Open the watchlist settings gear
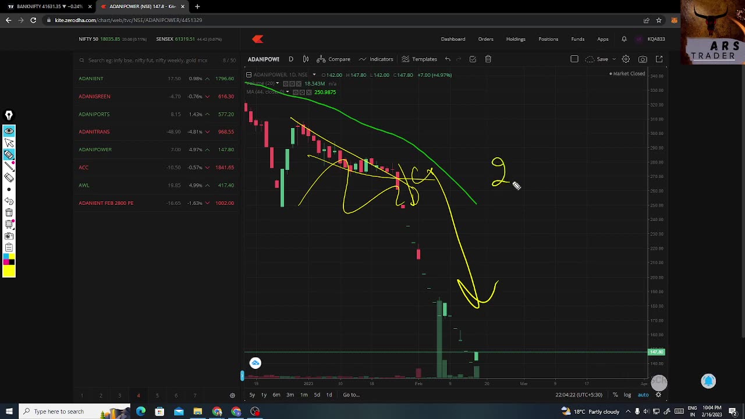This screenshot has width=745, height=419. coord(232,396)
